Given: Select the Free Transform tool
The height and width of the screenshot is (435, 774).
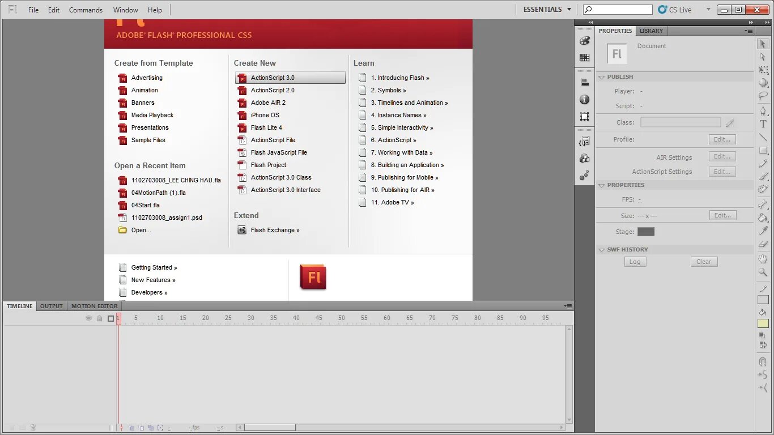Looking at the screenshot, I should [x=763, y=70].
